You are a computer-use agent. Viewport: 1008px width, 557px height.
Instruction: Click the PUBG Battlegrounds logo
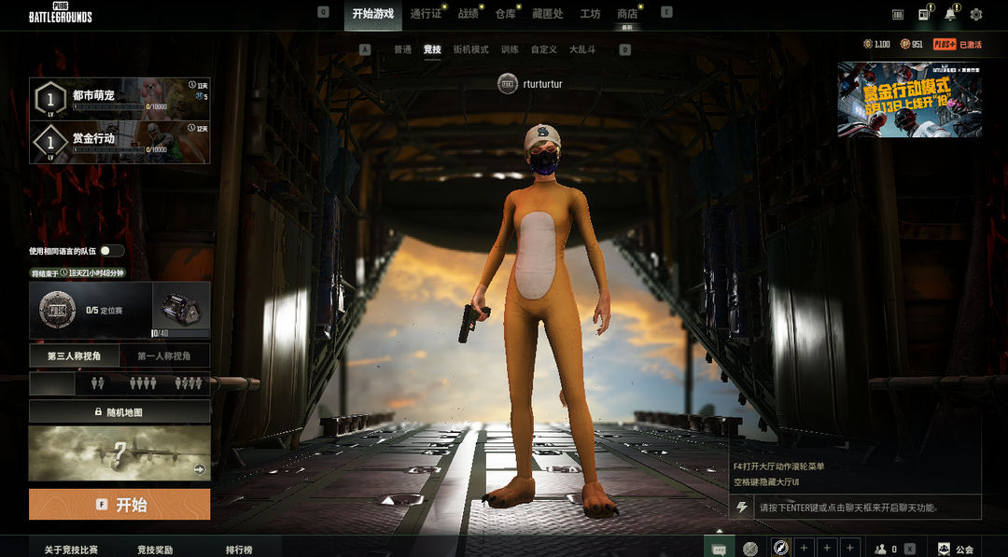pos(61,13)
